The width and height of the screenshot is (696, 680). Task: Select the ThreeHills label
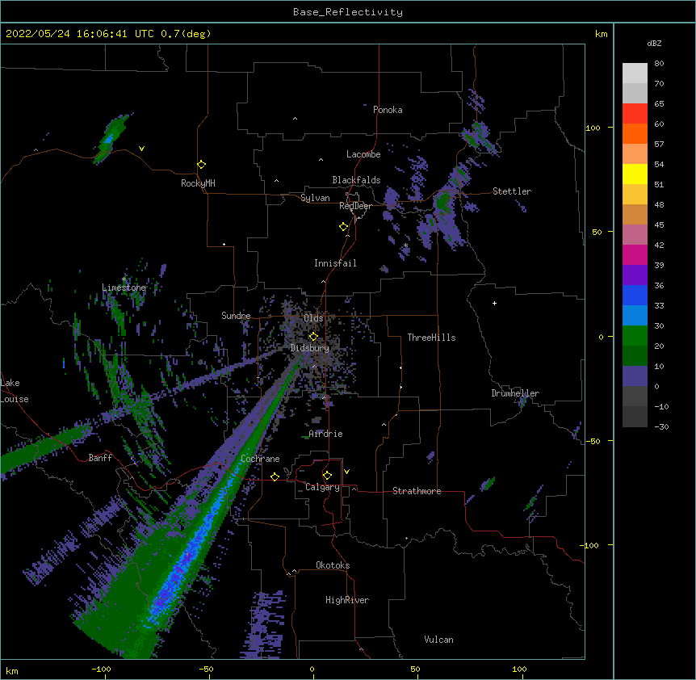pos(431,338)
